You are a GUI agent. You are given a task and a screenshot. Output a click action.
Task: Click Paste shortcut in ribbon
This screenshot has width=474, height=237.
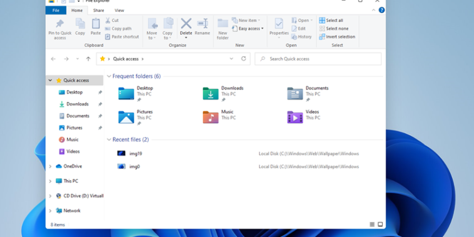122,36
